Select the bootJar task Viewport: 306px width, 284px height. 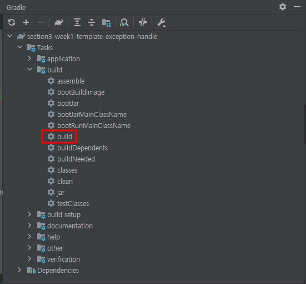(x=68, y=104)
